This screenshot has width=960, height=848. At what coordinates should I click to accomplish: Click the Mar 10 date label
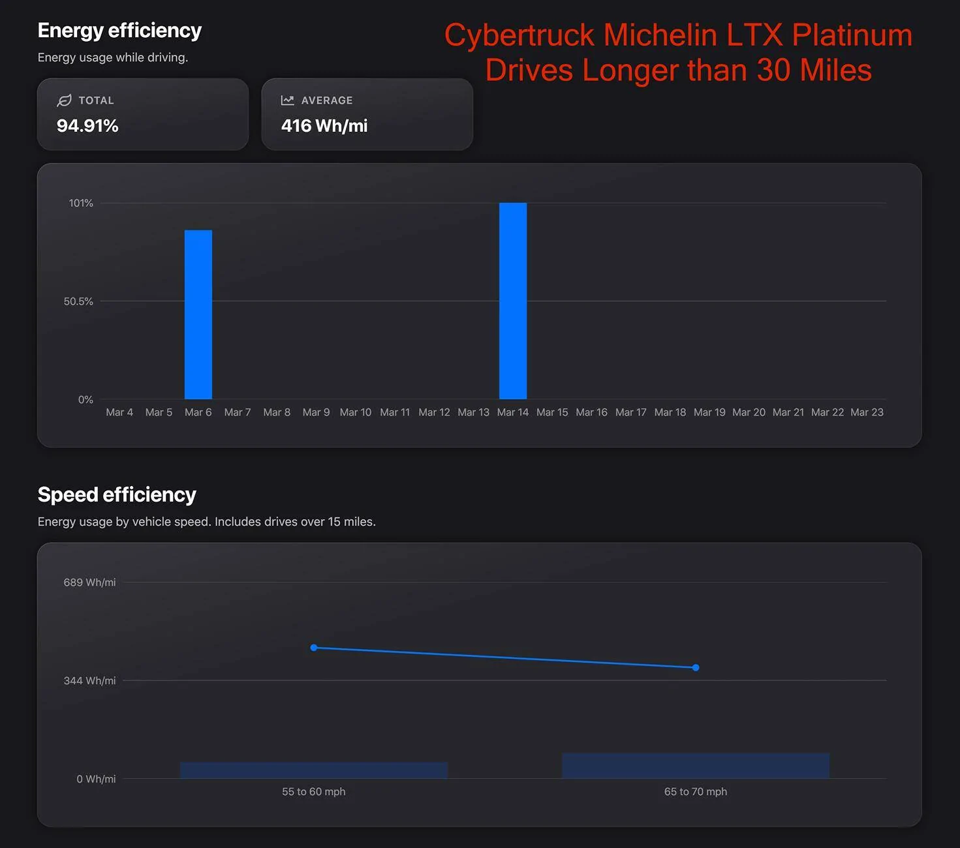[x=356, y=412]
